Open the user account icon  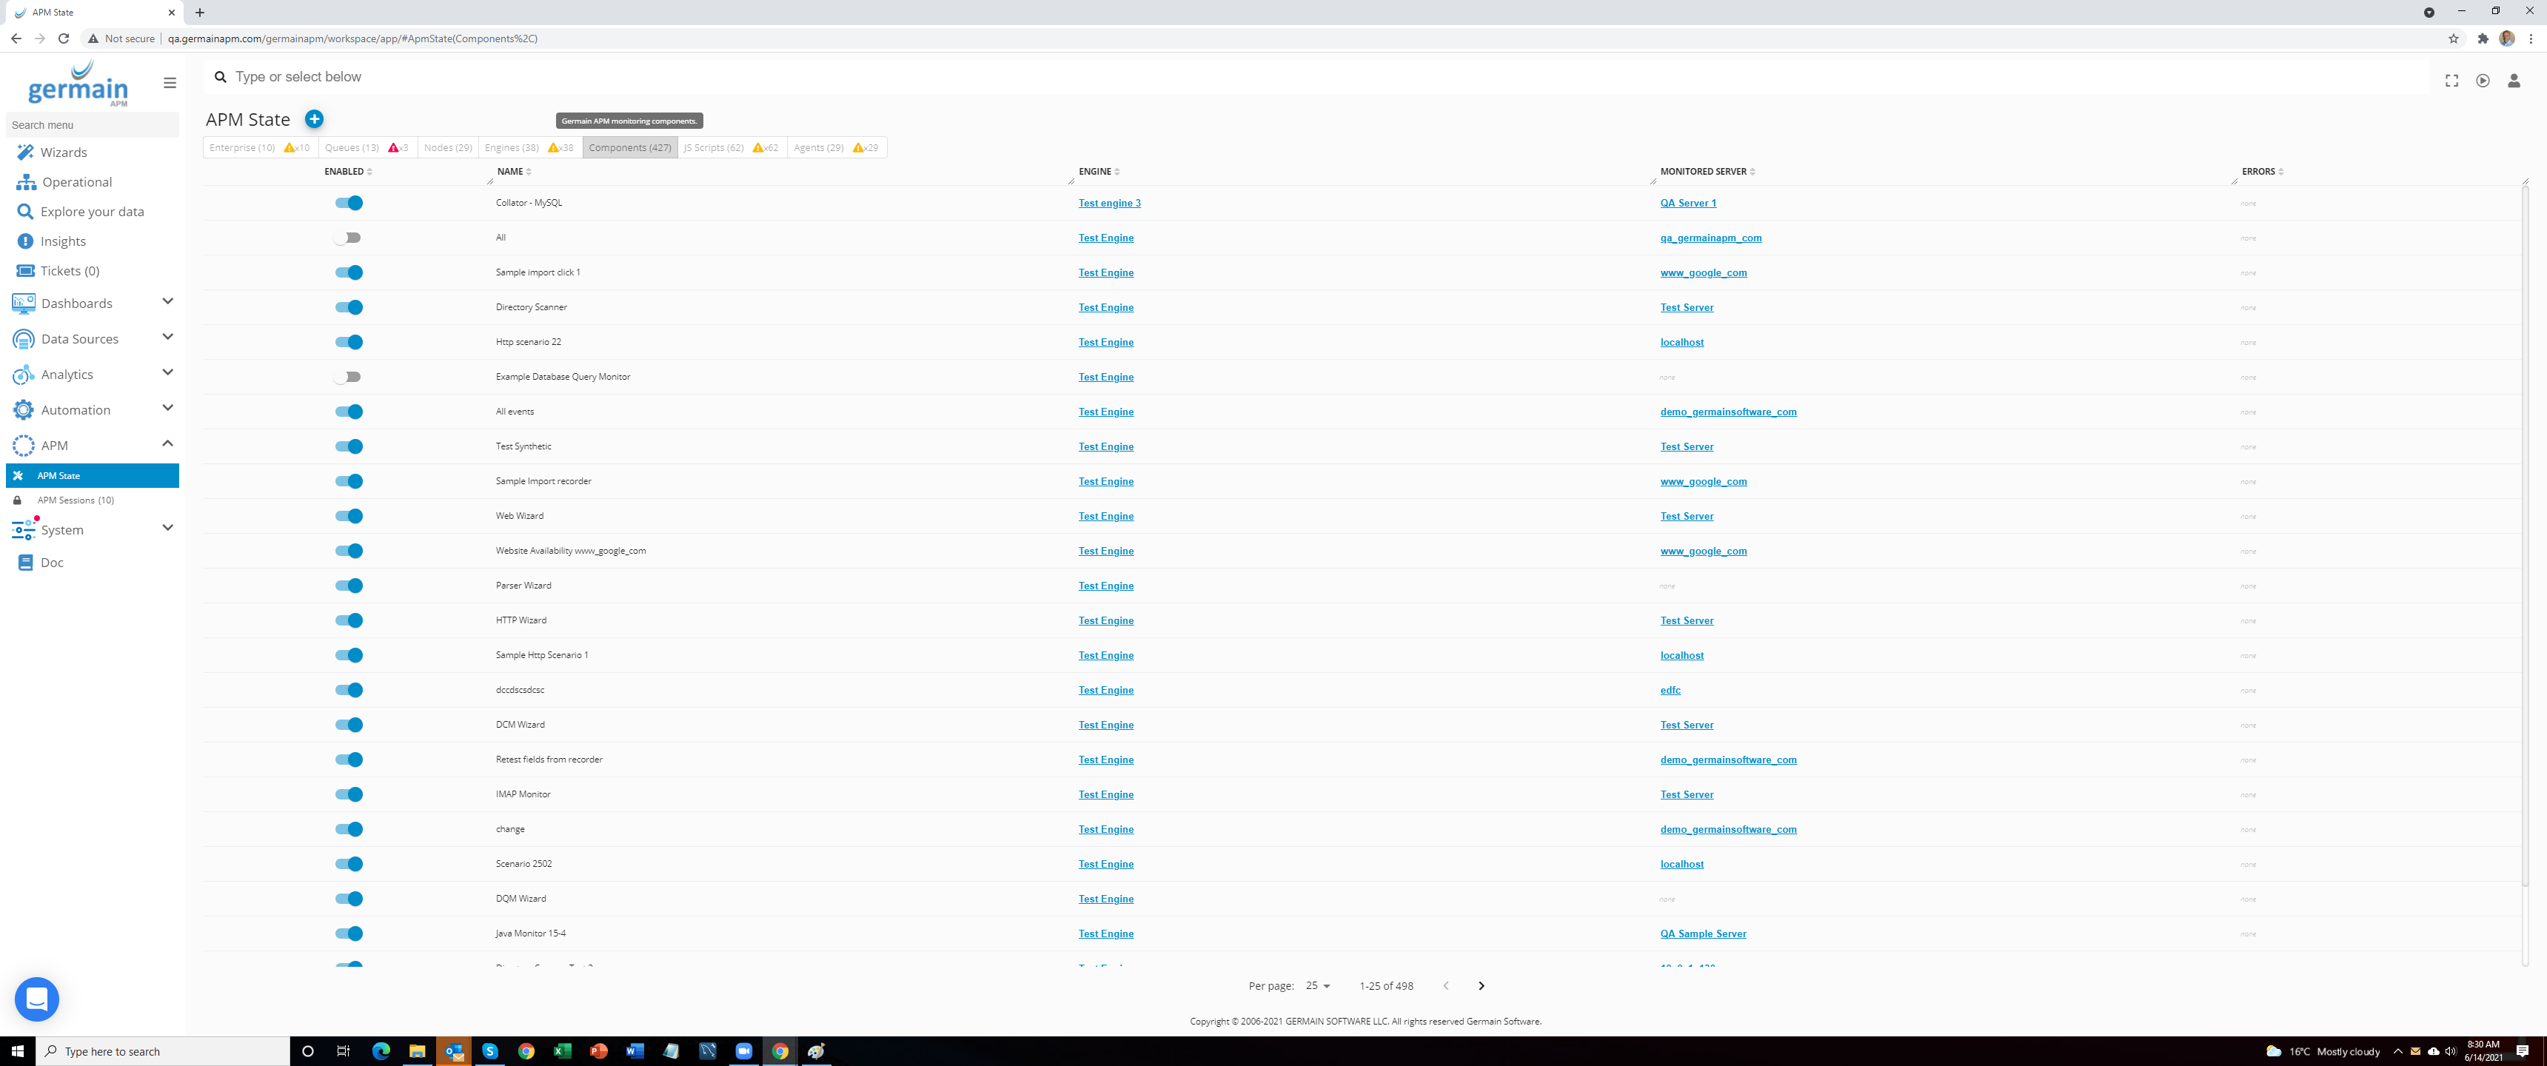coord(2514,81)
